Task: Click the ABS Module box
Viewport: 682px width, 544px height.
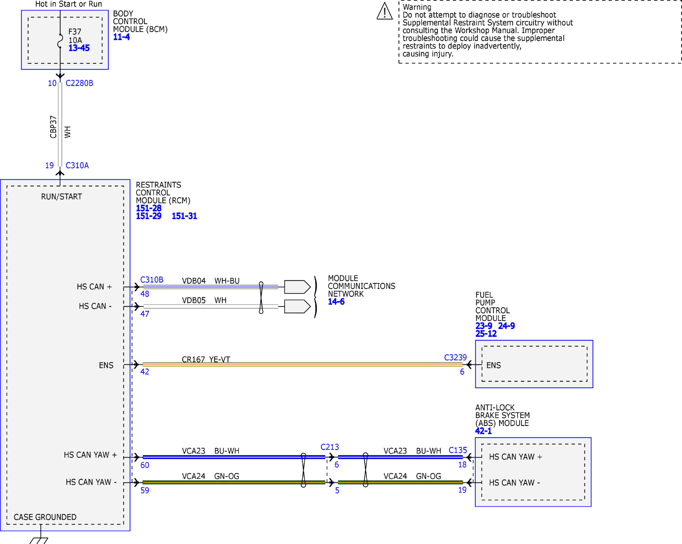Action: [x=533, y=472]
